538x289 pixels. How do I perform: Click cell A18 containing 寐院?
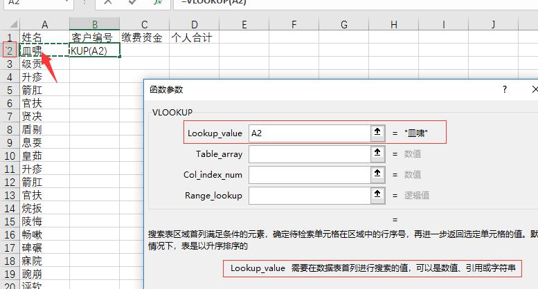[x=44, y=261]
